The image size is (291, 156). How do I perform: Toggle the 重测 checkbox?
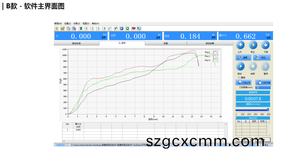coord(239,77)
